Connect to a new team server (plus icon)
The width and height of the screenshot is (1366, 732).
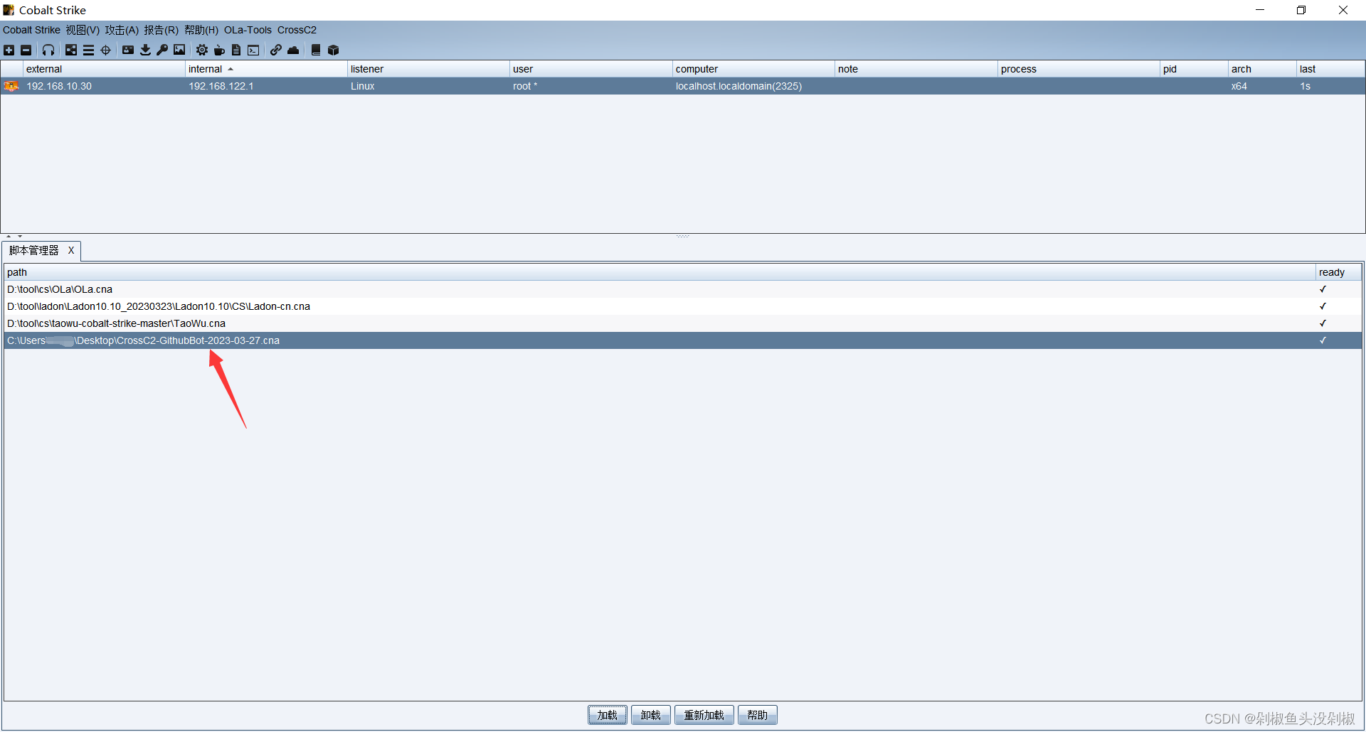coord(9,50)
